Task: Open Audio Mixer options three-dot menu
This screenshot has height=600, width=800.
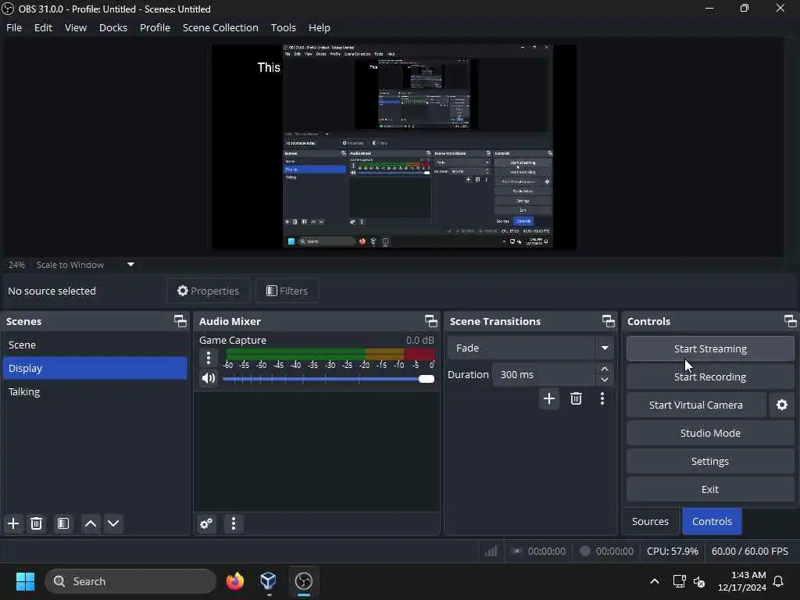Action: click(234, 523)
